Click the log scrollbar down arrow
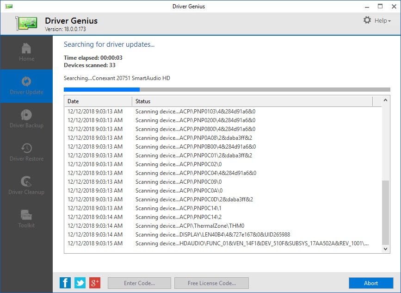 coord(385,249)
